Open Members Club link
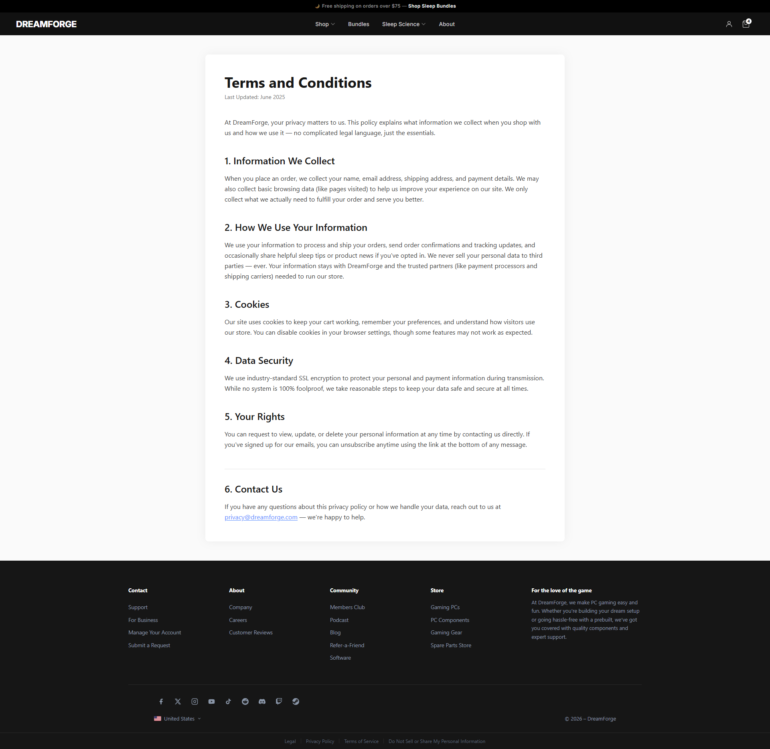Screen dimensions: 770x749 tap(347, 607)
